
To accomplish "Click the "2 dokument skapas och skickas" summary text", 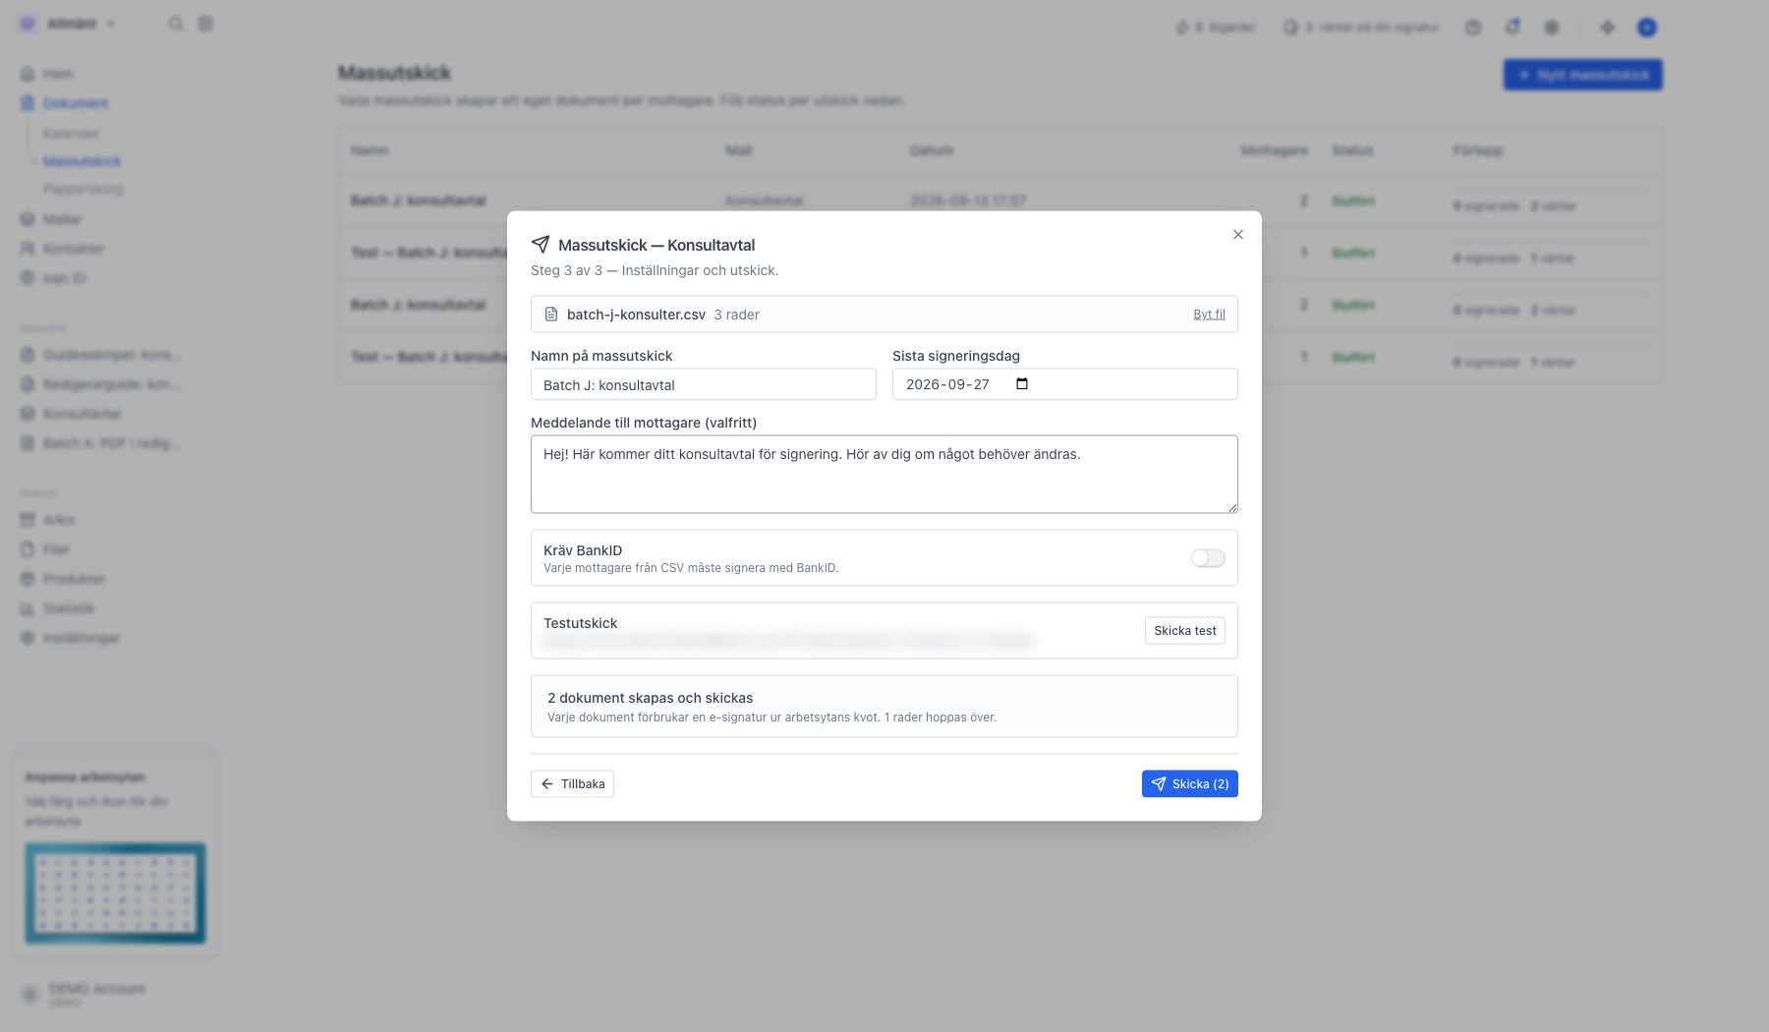I will pos(651,698).
